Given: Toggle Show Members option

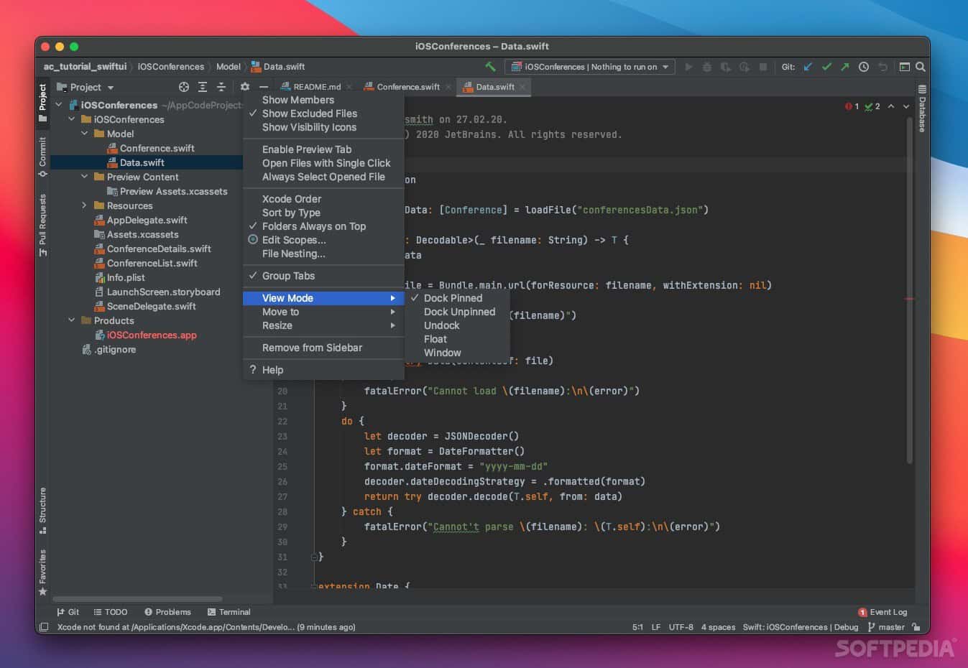Looking at the screenshot, I should pos(298,100).
